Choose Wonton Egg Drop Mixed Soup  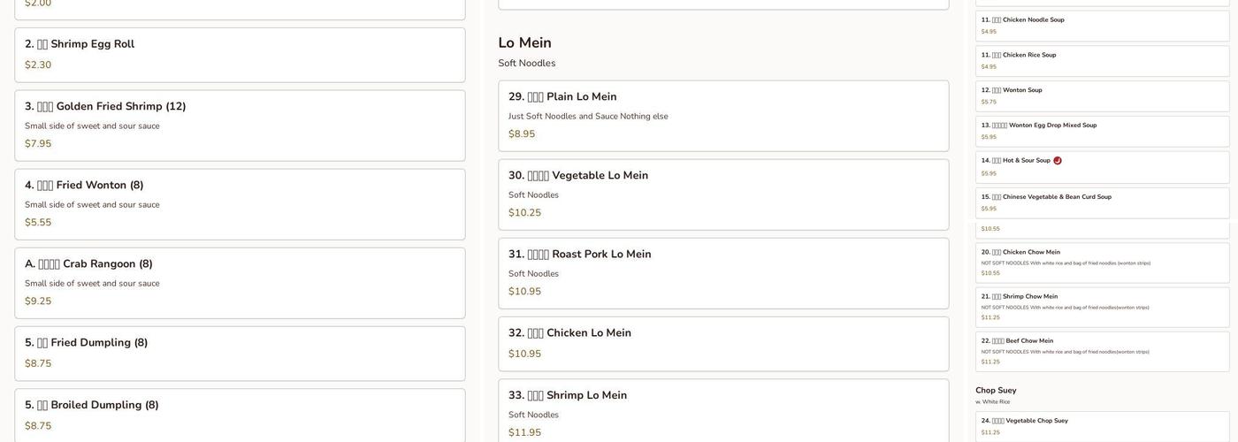(x=1102, y=131)
